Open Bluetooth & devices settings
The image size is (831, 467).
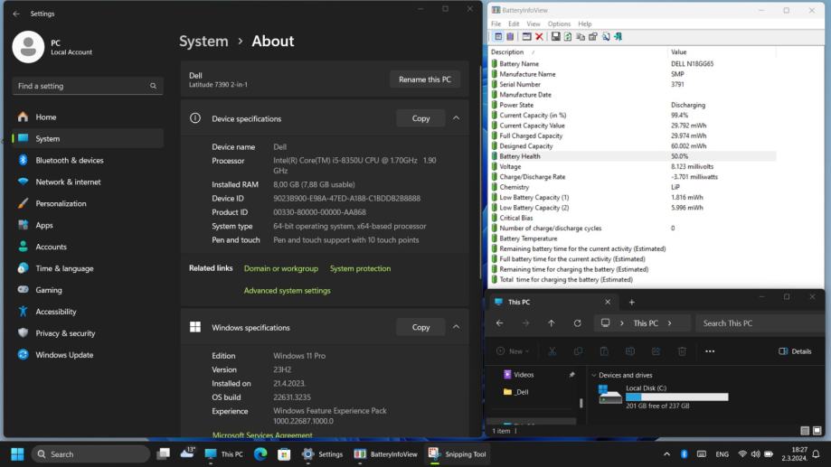click(x=70, y=160)
